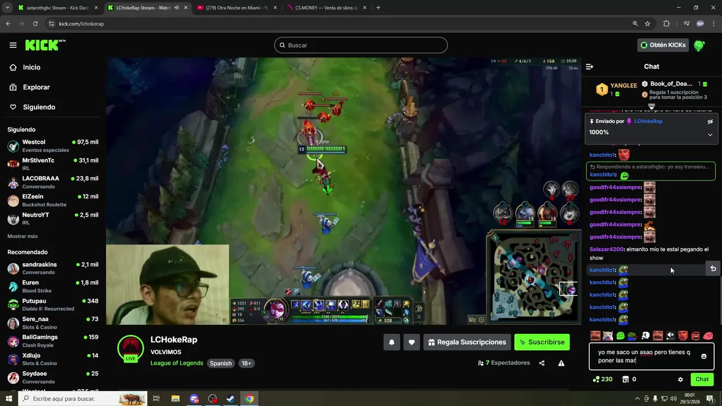722x406 pixels.
Task: Click the 230 channel points balance
Action: pyautogui.click(x=602, y=379)
